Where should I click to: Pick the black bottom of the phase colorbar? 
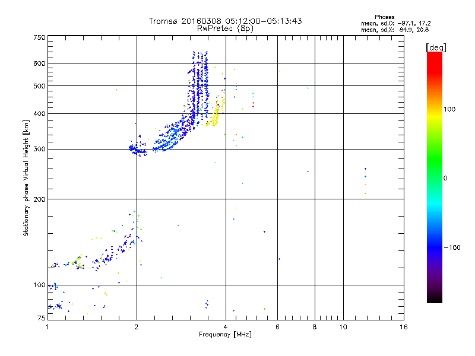pos(435,298)
